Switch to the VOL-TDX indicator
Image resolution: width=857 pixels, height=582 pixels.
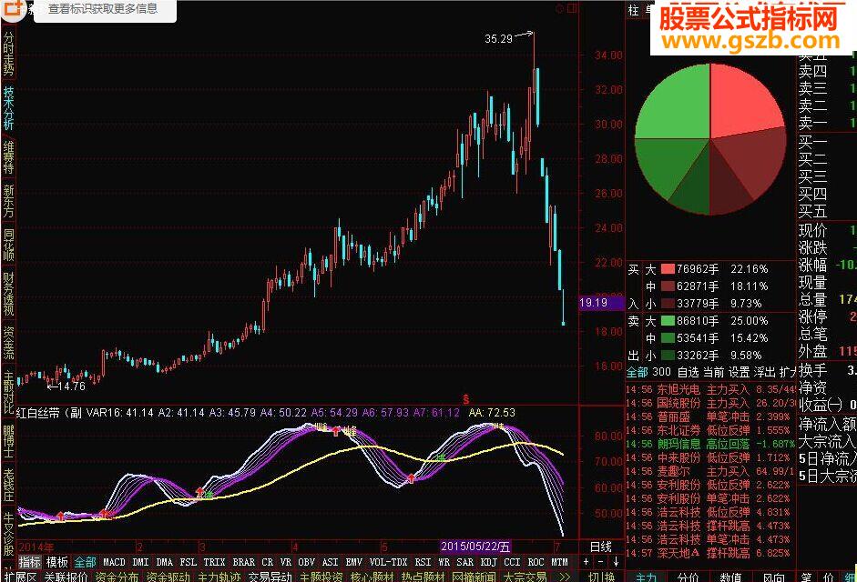pos(389,562)
